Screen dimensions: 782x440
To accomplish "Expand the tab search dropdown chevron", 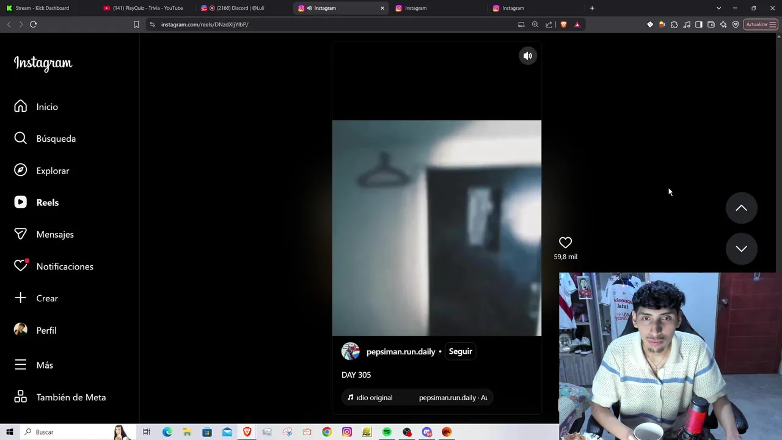I will pos(718,8).
